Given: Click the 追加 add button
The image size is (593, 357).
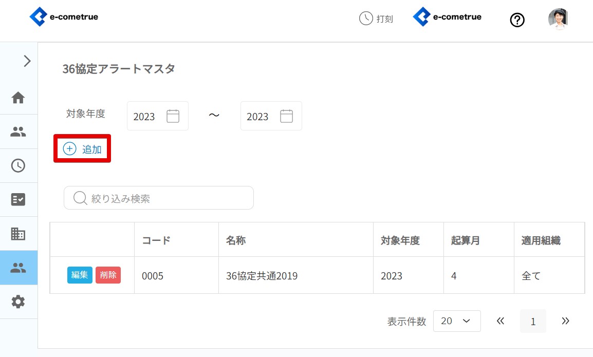Looking at the screenshot, I should click(x=83, y=149).
